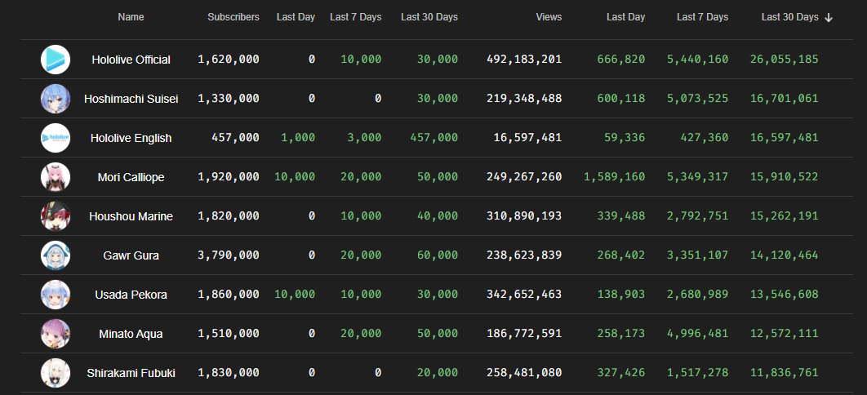867x395 pixels.
Task: Sort table by total Views column
Action: click(549, 17)
